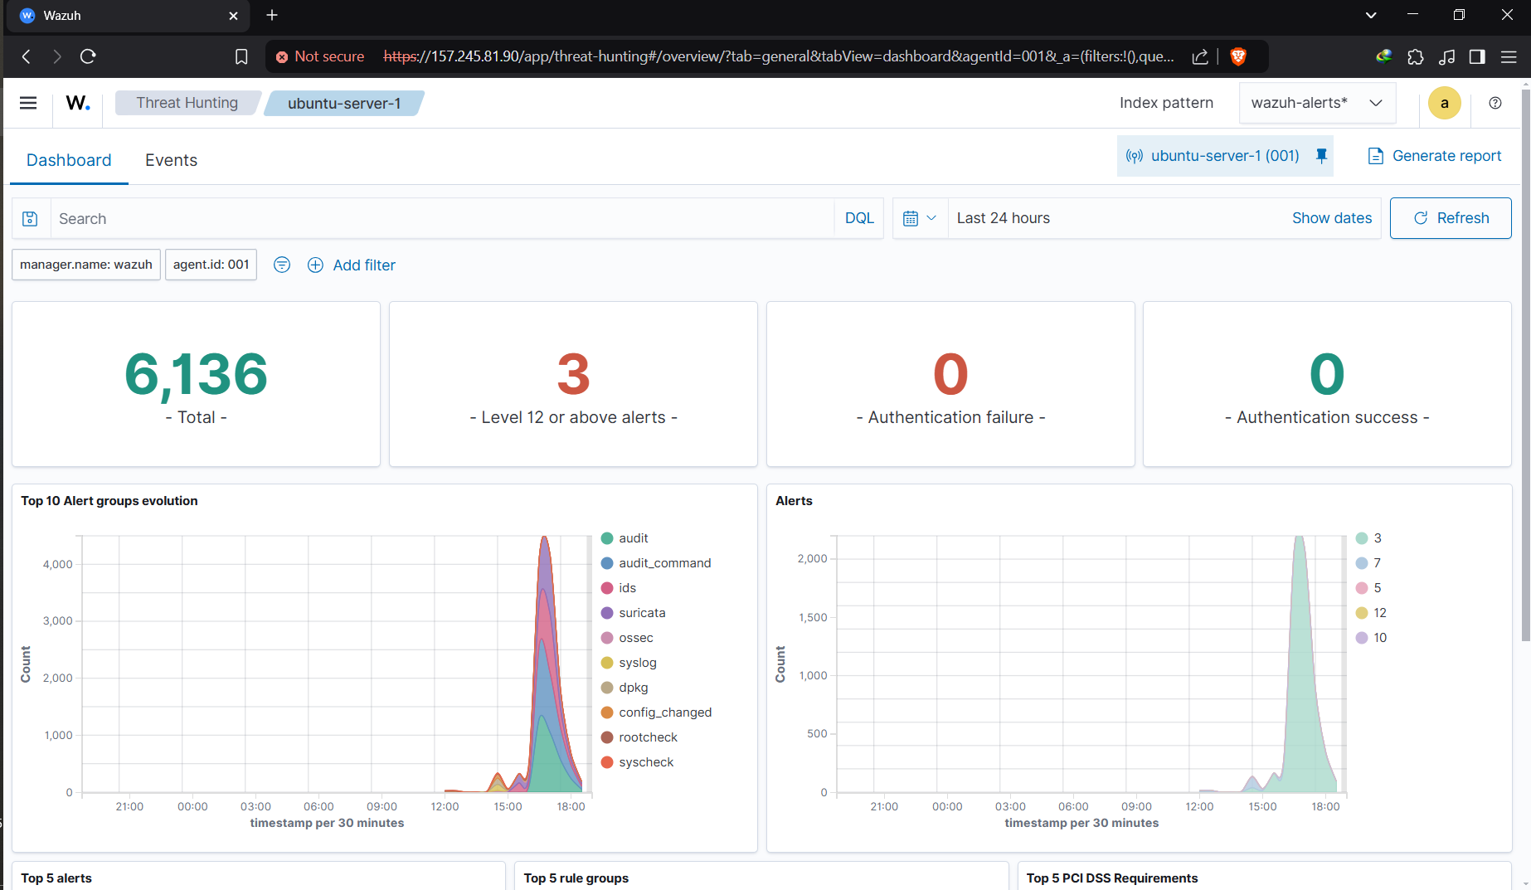Click Add filter
Image resolution: width=1531 pixels, height=890 pixels.
pos(352,265)
